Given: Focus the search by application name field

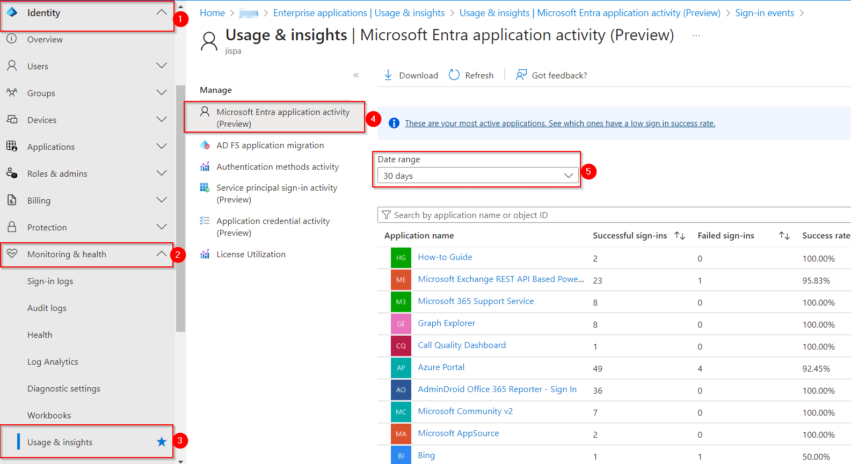Looking at the screenshot, I should (614, 215).
